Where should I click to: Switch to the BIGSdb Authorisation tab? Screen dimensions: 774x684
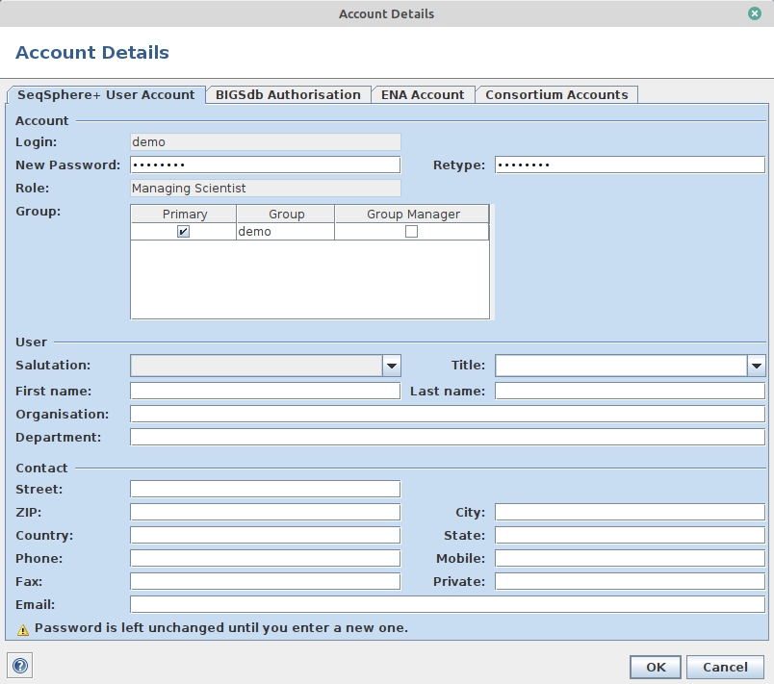pos(288,94)
